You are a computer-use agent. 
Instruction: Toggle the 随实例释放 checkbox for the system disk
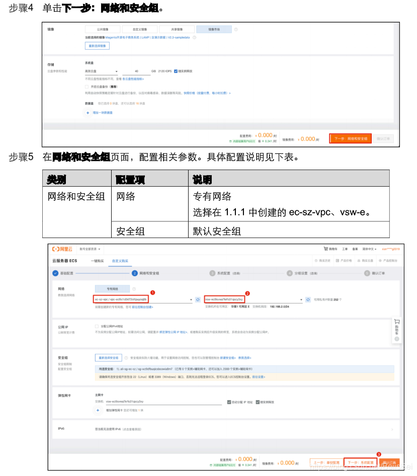tap(175, 70)
